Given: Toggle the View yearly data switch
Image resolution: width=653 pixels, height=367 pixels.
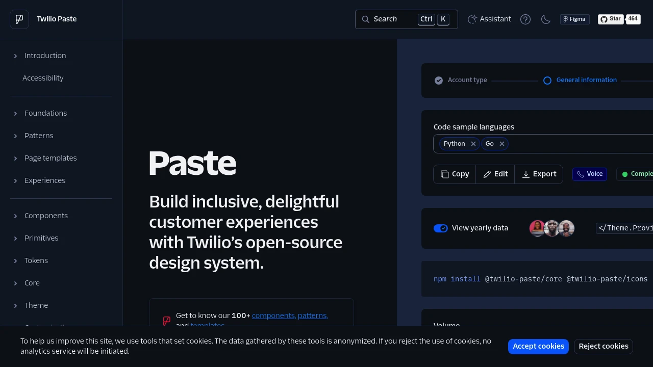Looking at the screenshot, I should (441, 228).
